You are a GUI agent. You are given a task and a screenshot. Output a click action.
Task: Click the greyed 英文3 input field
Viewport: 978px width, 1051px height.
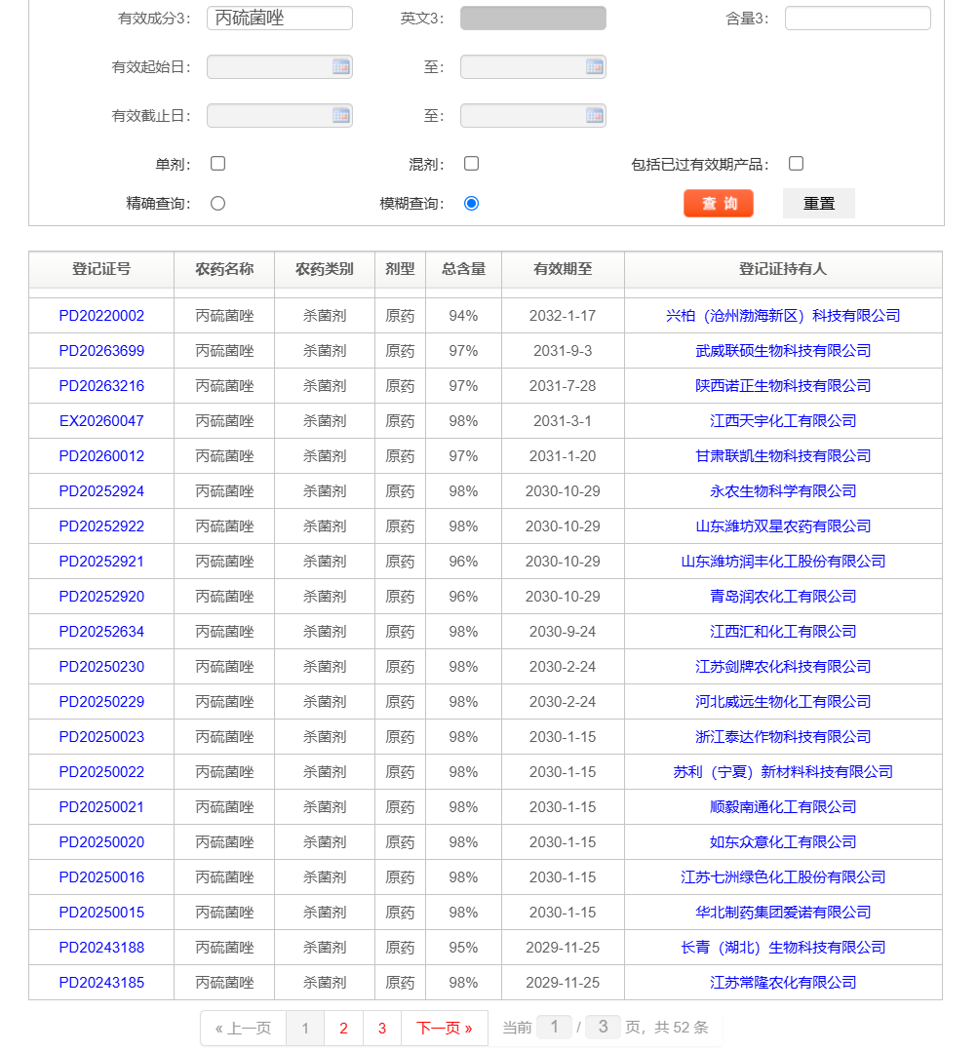click(x=533, y=19)
